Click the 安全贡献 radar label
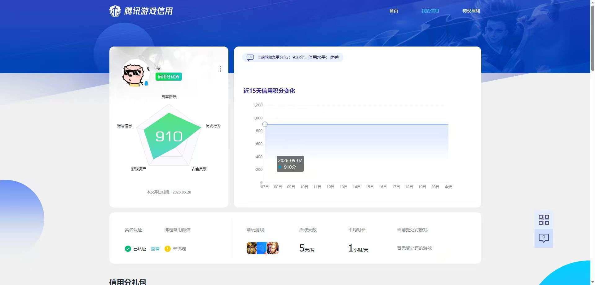This screenshot has height=285, width=595. coord(199,169)
